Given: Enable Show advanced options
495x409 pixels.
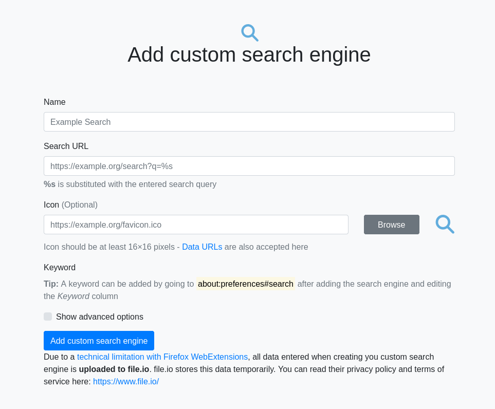Looking at the screenshot, I should [x=48, y=317].
